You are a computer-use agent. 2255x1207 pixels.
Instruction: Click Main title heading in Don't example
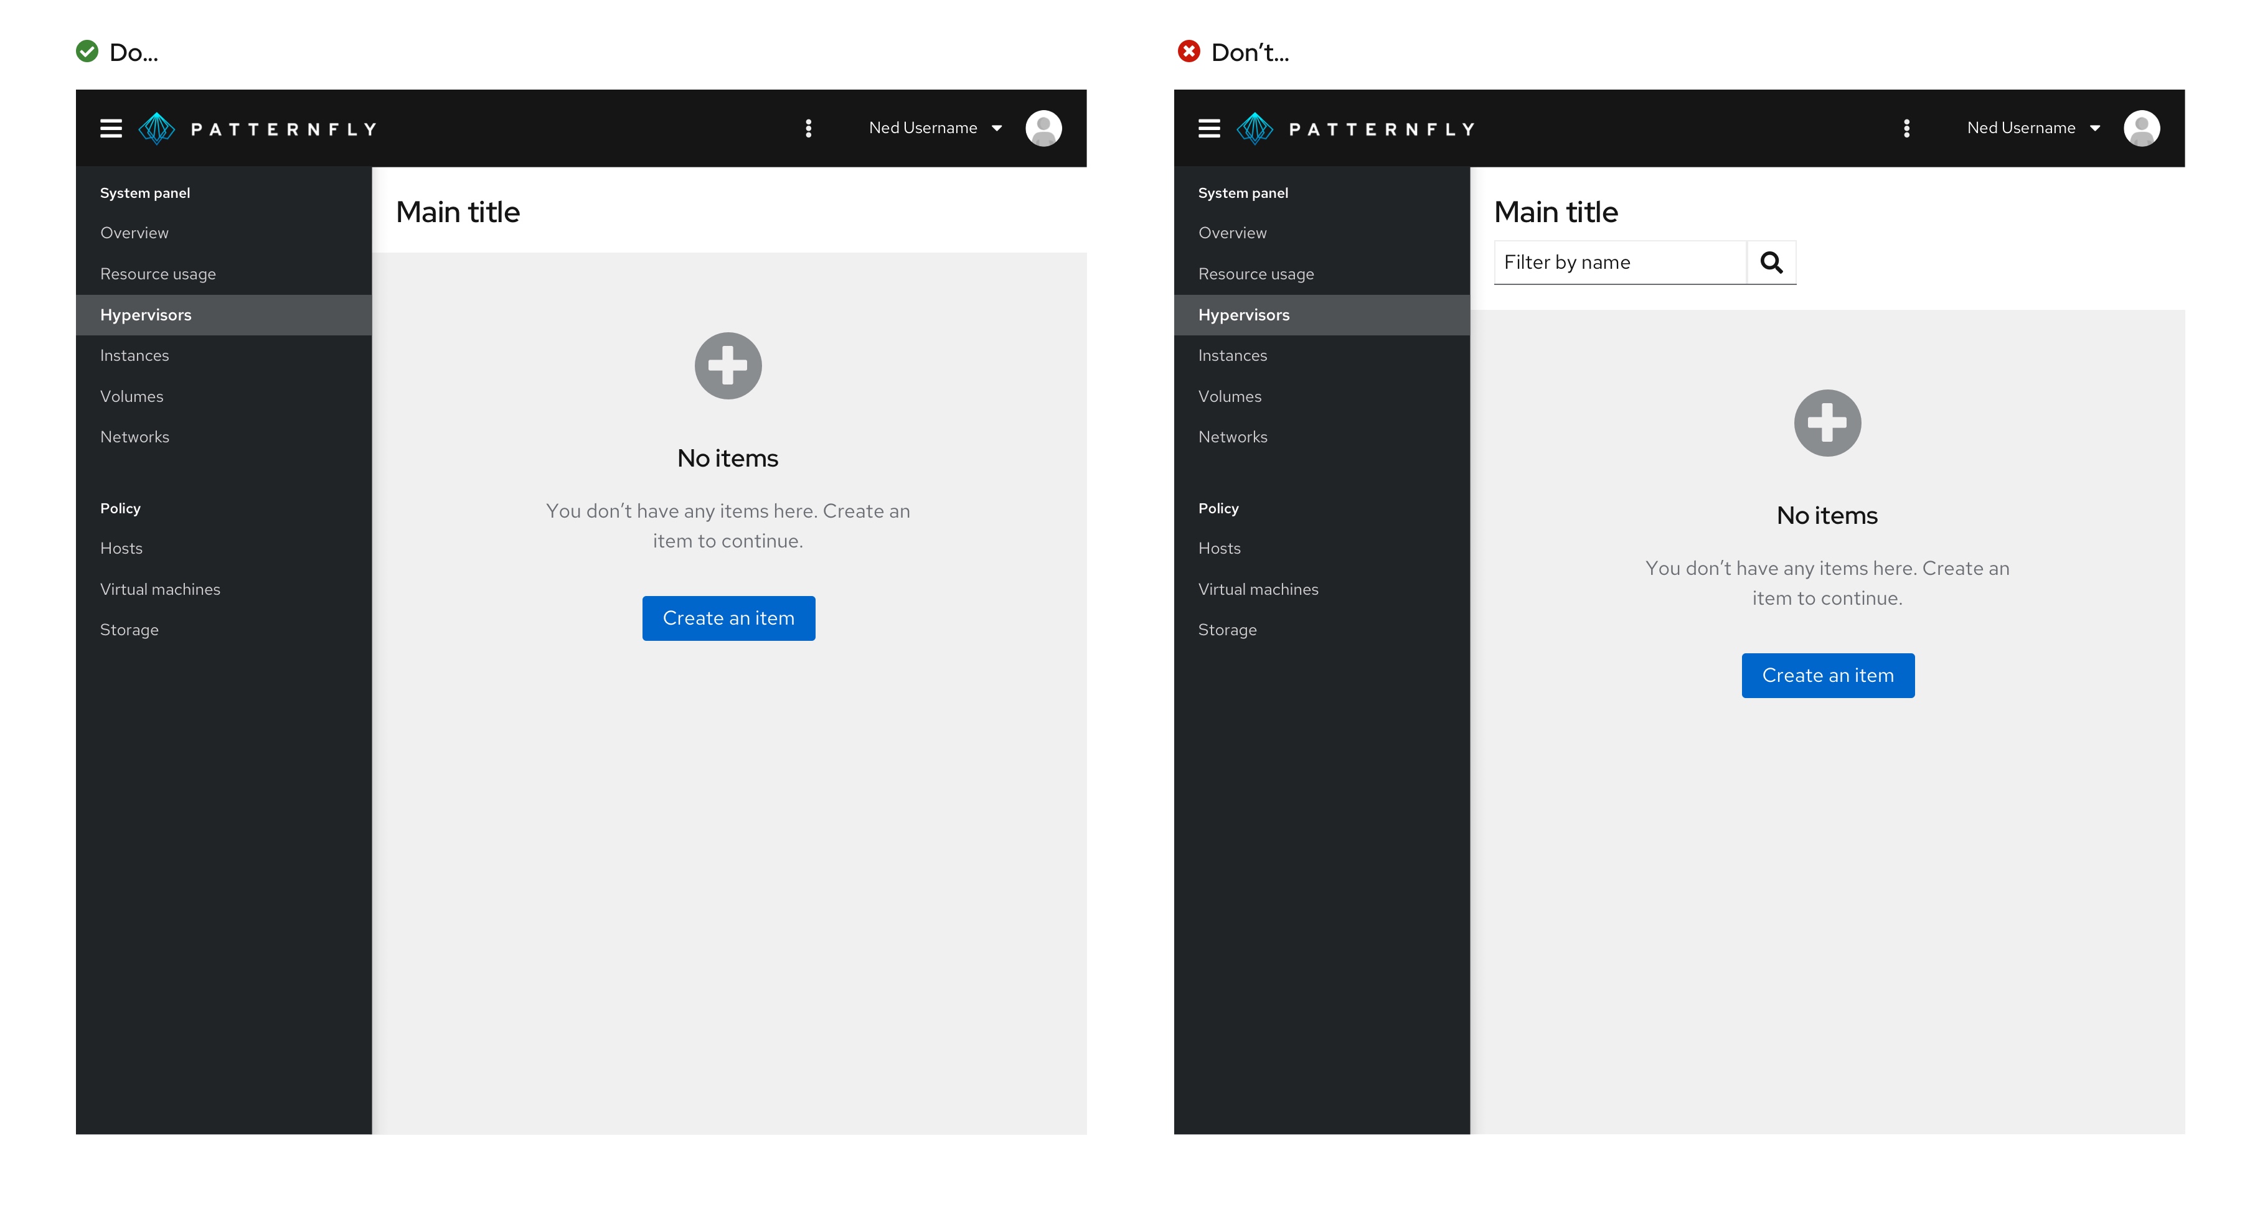[1556, 212]
